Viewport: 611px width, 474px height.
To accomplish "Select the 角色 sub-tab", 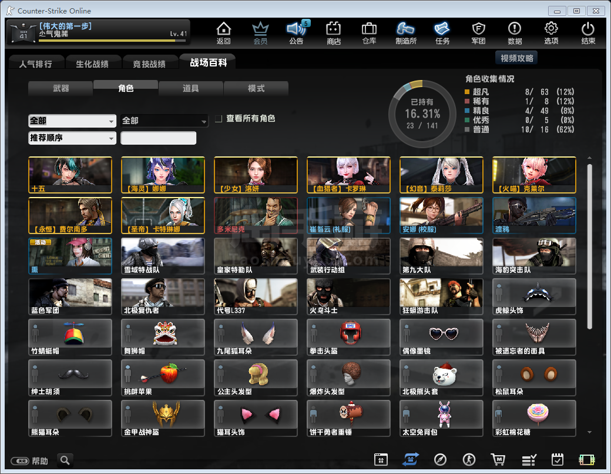I will pyautogui.click(x=126, y=88).
